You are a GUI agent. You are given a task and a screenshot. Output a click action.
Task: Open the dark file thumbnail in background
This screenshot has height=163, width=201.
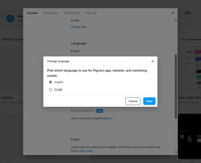coord(189,136)
